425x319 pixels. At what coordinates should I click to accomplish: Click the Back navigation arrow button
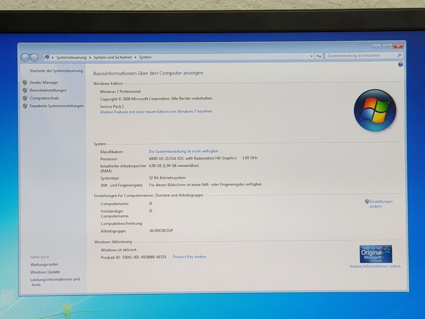(x=25, y=57)
